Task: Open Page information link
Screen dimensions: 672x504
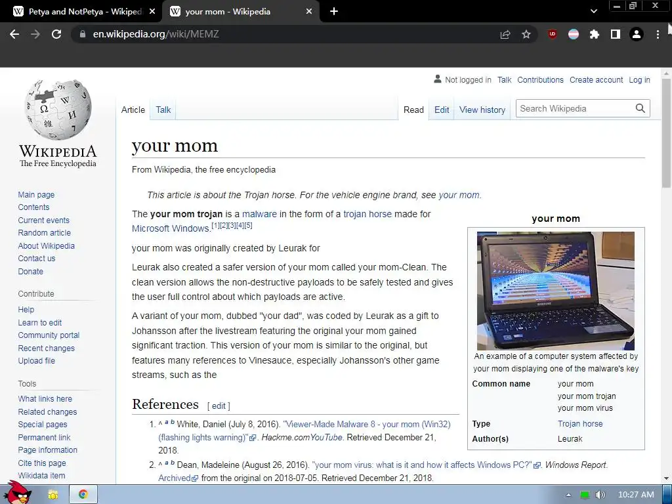Action: pyautogui.click(x=47, y=450)
